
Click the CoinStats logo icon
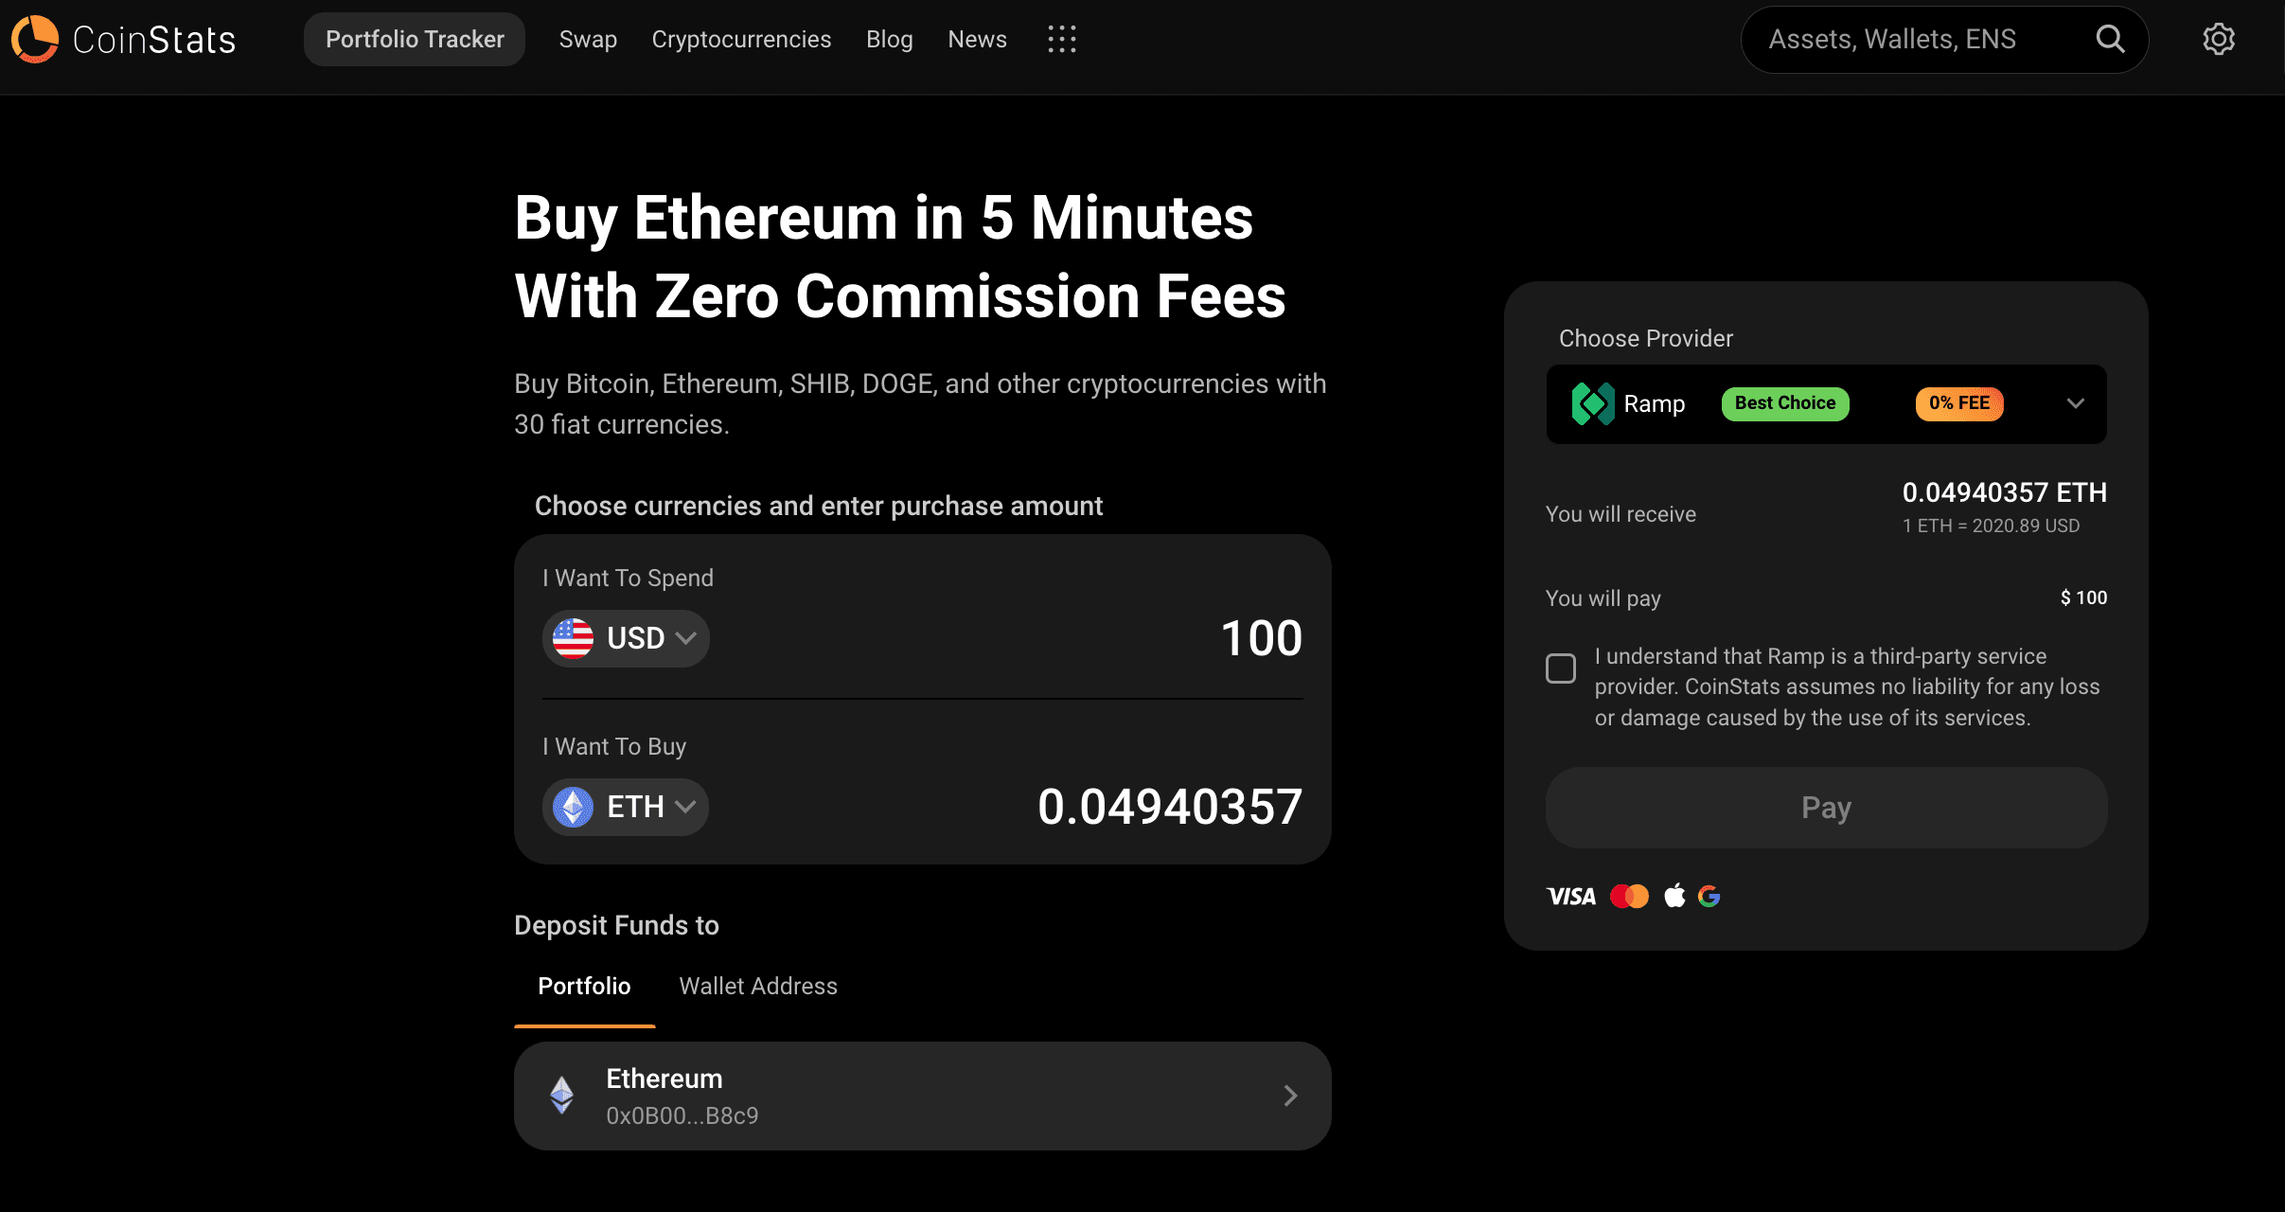[x=35, y=39]
